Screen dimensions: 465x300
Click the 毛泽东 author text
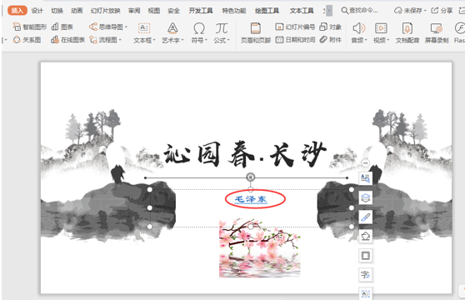251,199
